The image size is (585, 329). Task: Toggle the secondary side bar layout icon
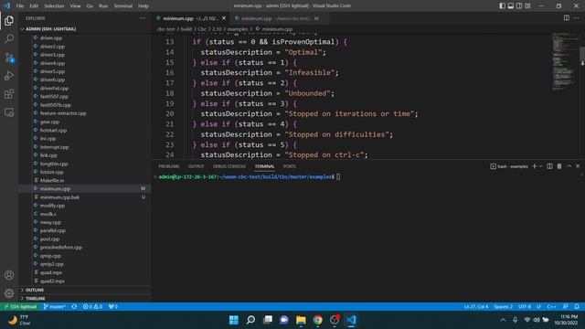coord(519,5)
